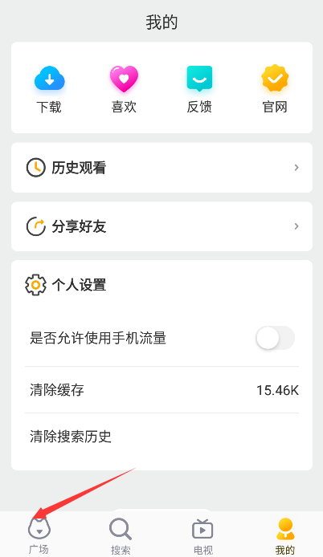Tap the orange 官网 verified badge icon
Viewport: 323px width, 557px height.
click(275, 78)
